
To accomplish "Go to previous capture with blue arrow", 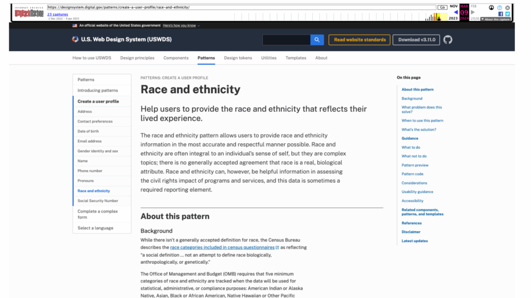I will coord(456,12).
